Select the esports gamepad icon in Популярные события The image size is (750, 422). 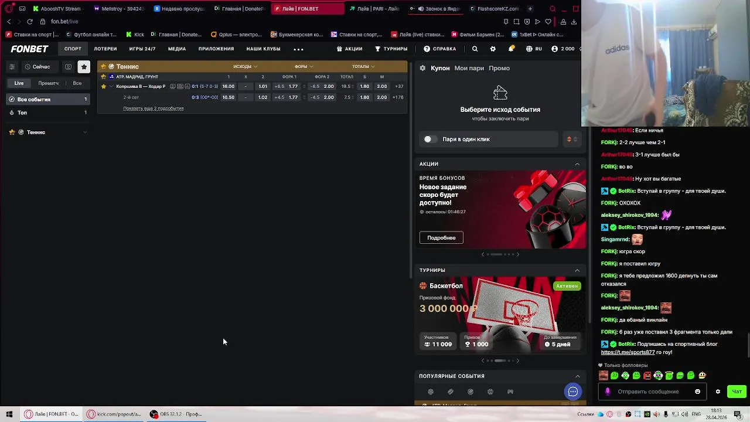pos(510,392)
